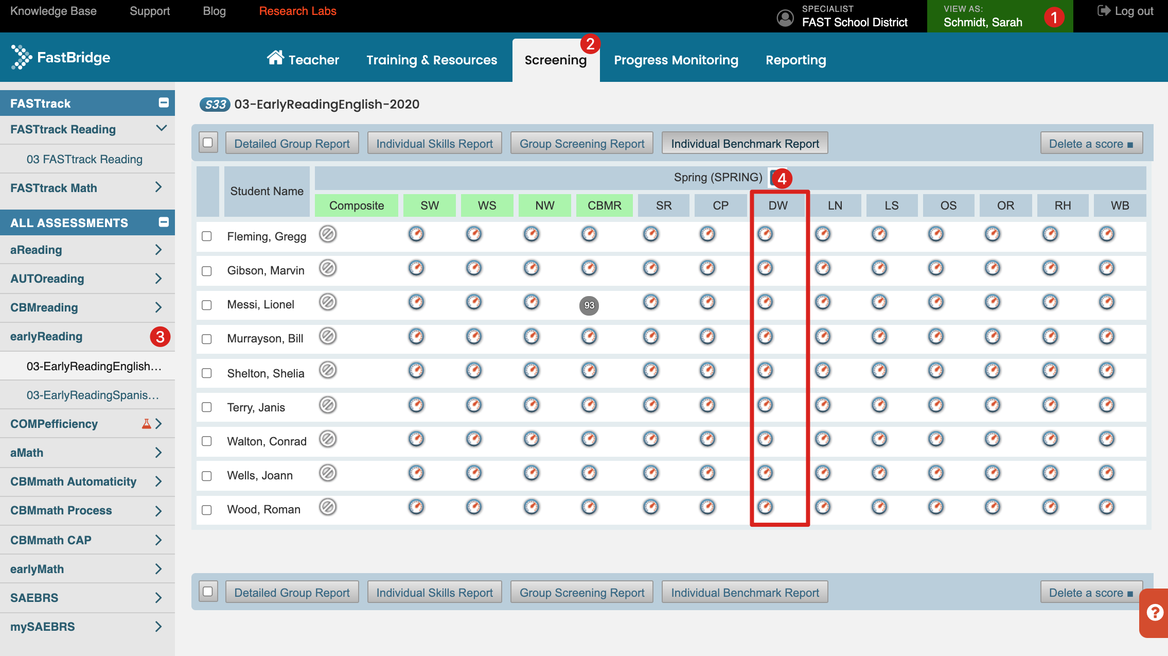This screenshot has width=1168, height=656.
Task: Start the WB assessment for Wood, Roman
Action: point(1107,507)
